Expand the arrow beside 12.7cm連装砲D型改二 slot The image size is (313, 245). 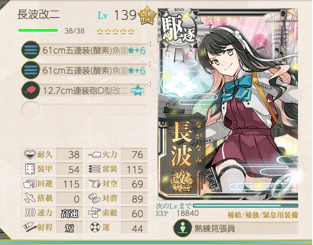click(149, 84)
